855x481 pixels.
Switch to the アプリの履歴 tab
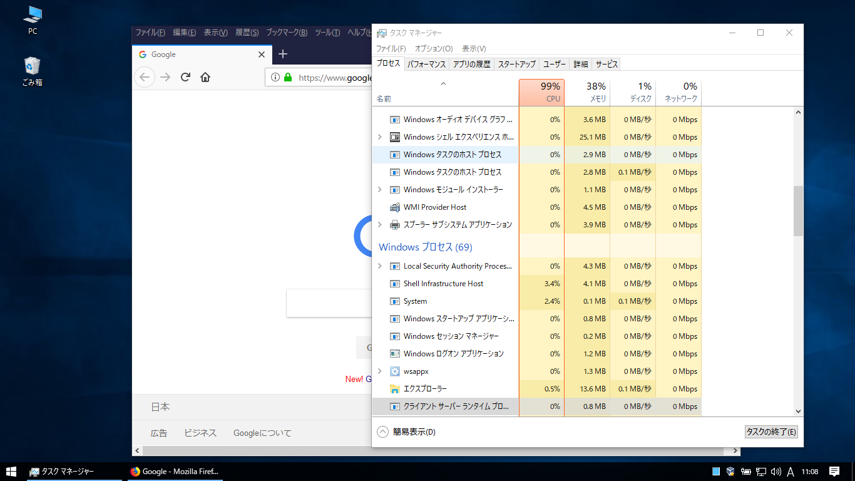coord(472,64)
